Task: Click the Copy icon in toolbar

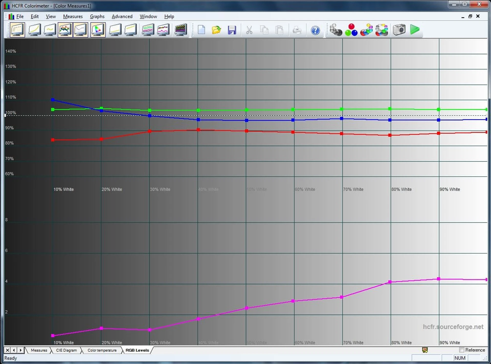Action: click(x=264, y=30)
